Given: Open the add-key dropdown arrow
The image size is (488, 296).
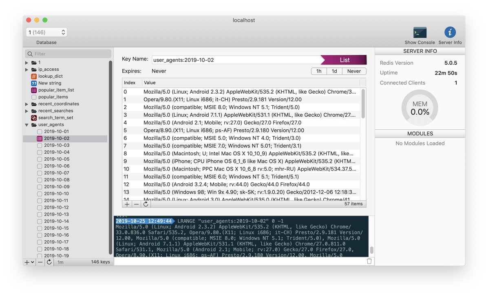Looking at the screenshot, I should (x=32, y=262).
